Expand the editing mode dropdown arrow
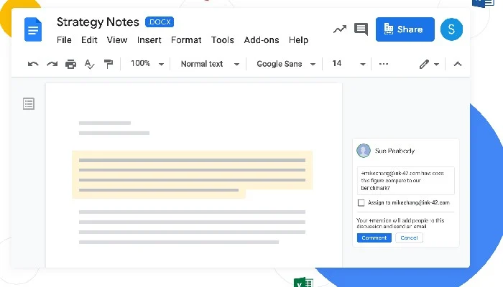This screenshot has height=287, width=503. [437, 65]
